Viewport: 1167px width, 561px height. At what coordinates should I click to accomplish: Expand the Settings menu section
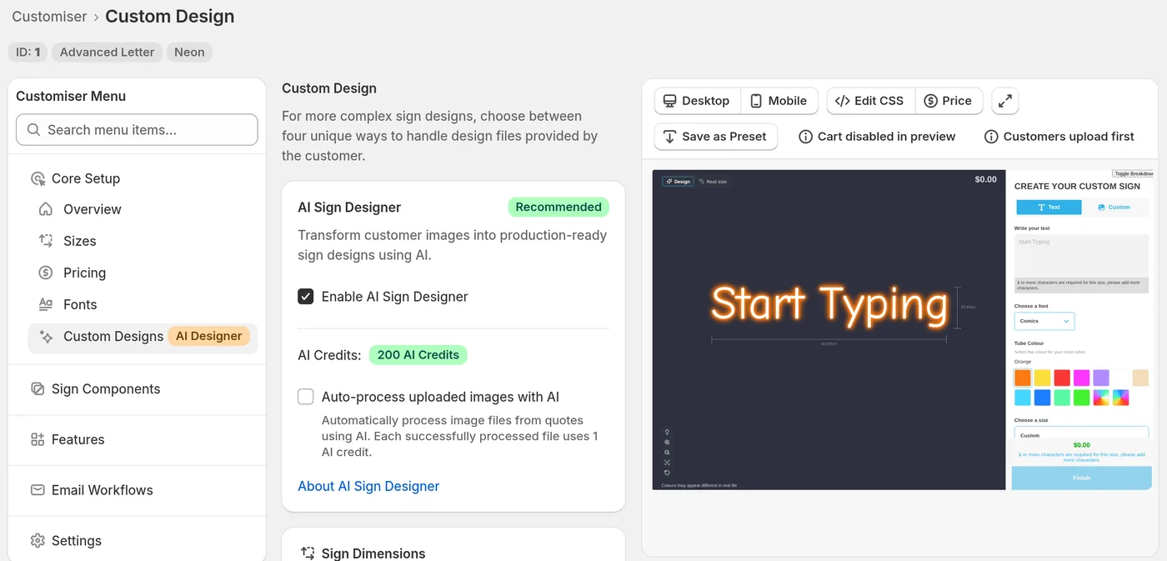[137, 540]
